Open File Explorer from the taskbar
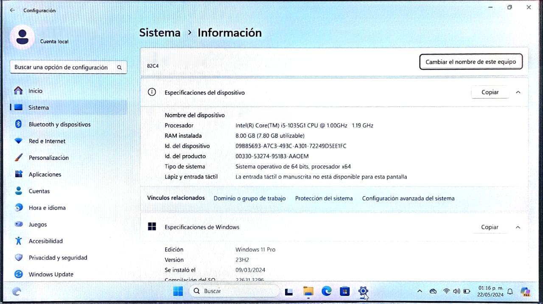Screen dimensions: 543x304 (308, 291)
